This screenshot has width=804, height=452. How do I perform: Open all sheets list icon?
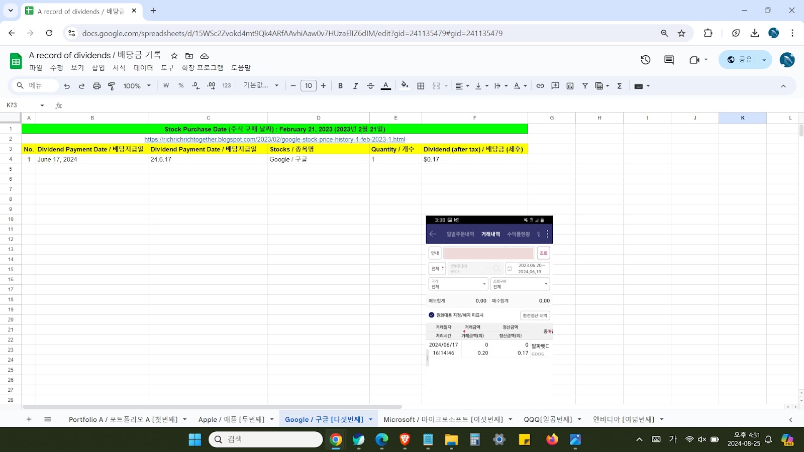48,419
